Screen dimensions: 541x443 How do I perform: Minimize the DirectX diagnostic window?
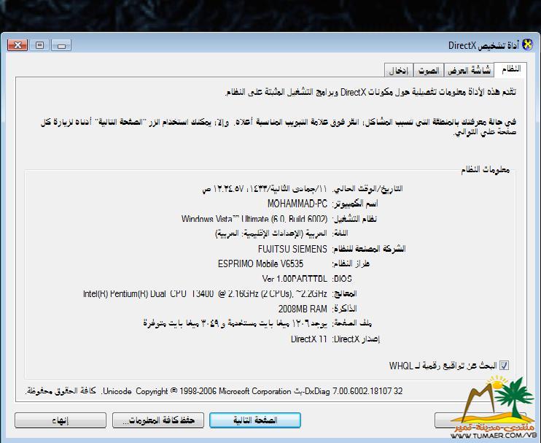coord(61,45)
